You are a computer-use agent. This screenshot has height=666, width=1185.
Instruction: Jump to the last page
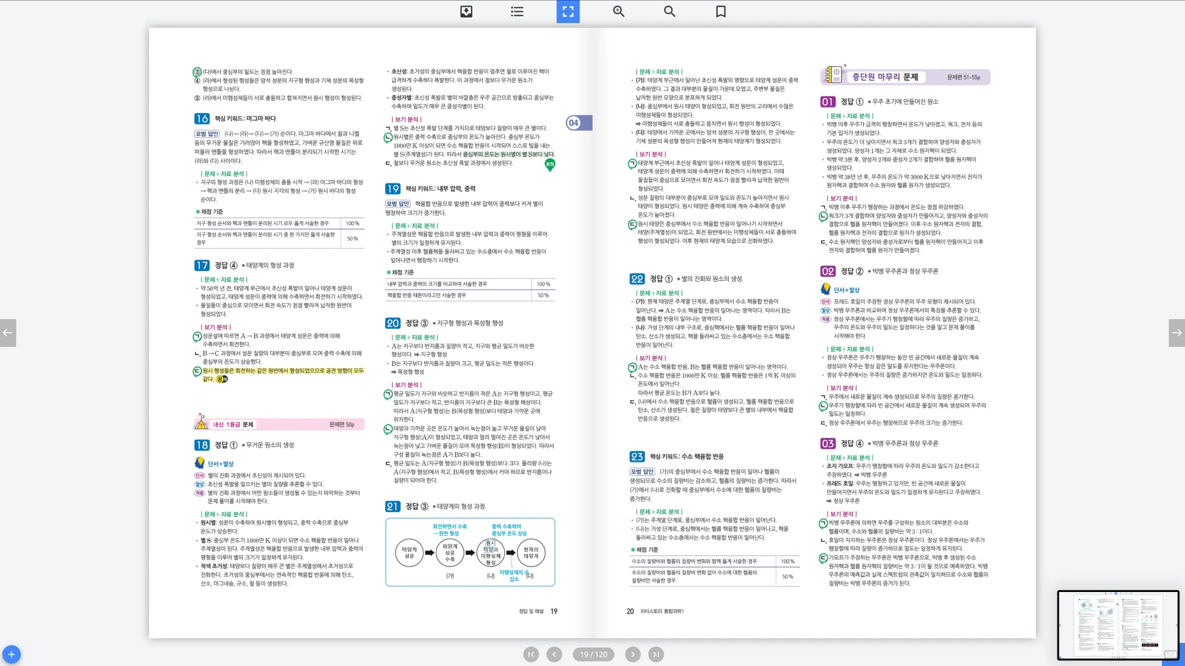point(656,654)
